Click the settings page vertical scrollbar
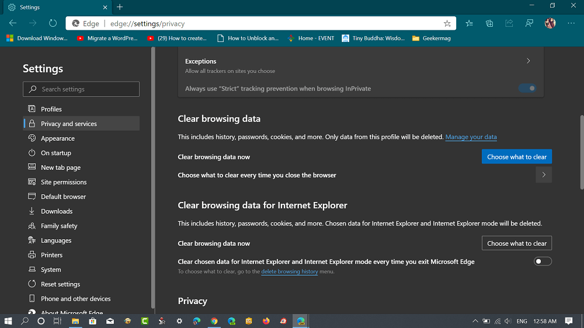584x328 pixels. tap(582, 153)
